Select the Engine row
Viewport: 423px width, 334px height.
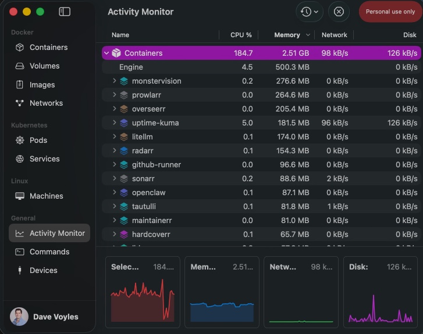coord(261,67)
